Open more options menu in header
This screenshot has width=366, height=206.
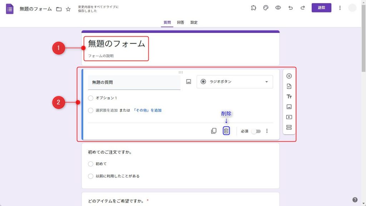point(340,8)
